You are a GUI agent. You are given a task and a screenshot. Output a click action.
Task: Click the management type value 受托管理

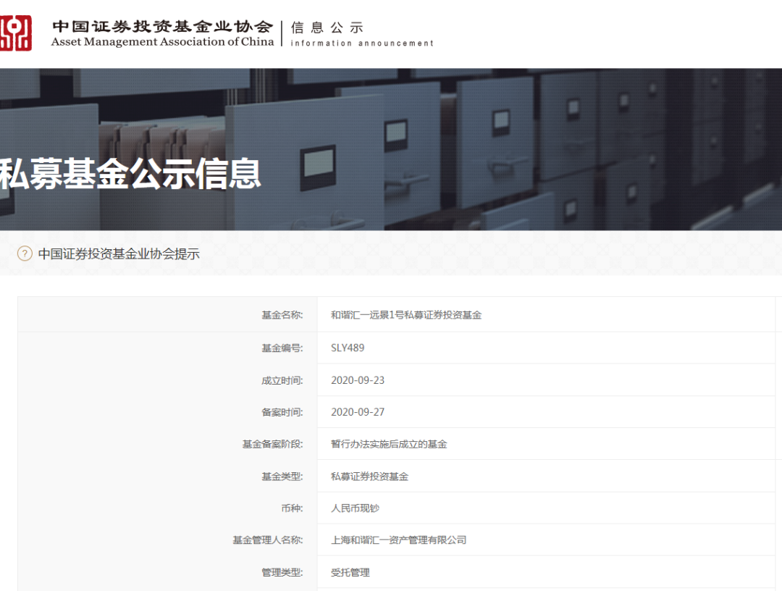pos(350,572)
